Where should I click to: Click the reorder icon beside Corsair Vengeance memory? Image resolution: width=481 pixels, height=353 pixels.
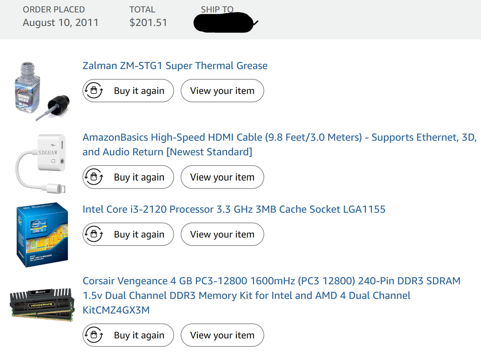(x=94, y=335)
